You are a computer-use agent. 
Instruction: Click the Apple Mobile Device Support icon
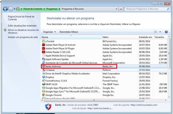44,56
